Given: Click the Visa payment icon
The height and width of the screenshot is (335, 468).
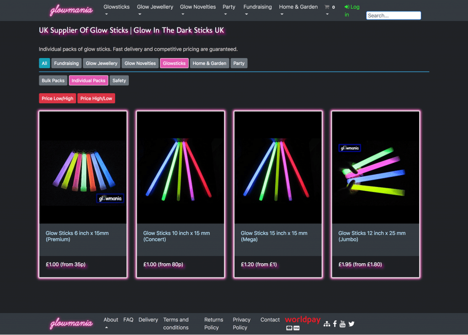Looking at the screenshot, I should [296, 328].
